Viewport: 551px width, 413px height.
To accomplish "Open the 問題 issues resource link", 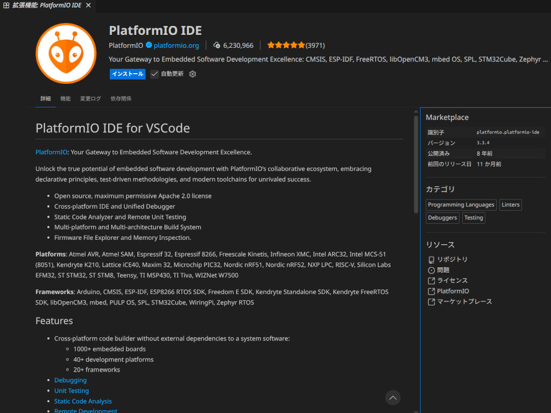I will point(443,270).
